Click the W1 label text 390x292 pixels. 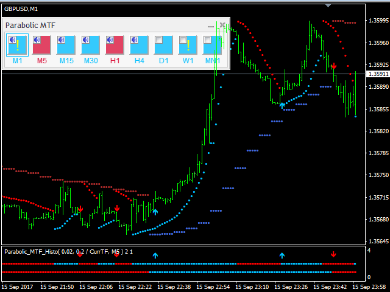188,61
